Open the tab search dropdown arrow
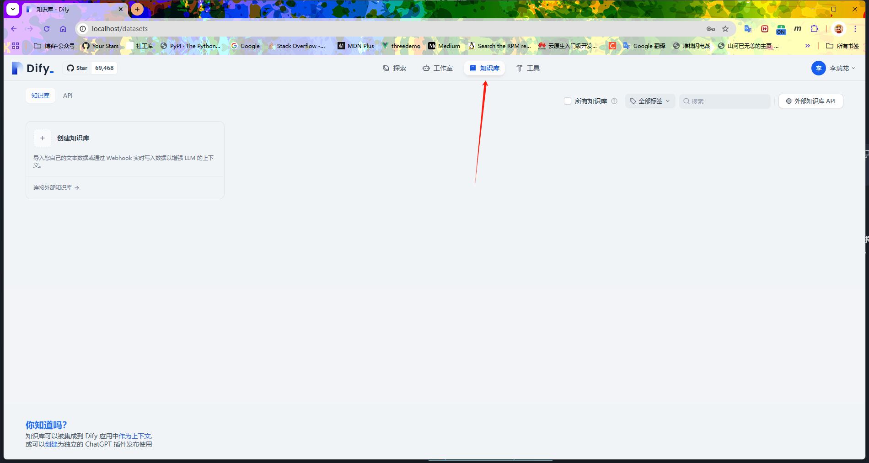 click(13, 9)
